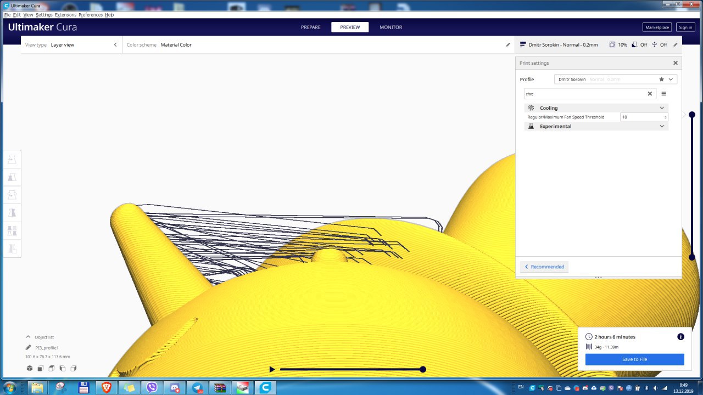Collapse the Object list chevron
This screenshot has height=395, width=703.
click(29, 337)
